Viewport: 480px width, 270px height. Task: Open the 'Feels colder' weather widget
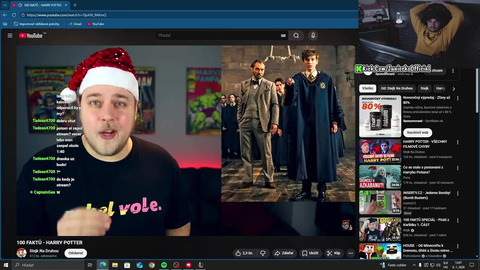pyautogui.click(x=393, y=265)
